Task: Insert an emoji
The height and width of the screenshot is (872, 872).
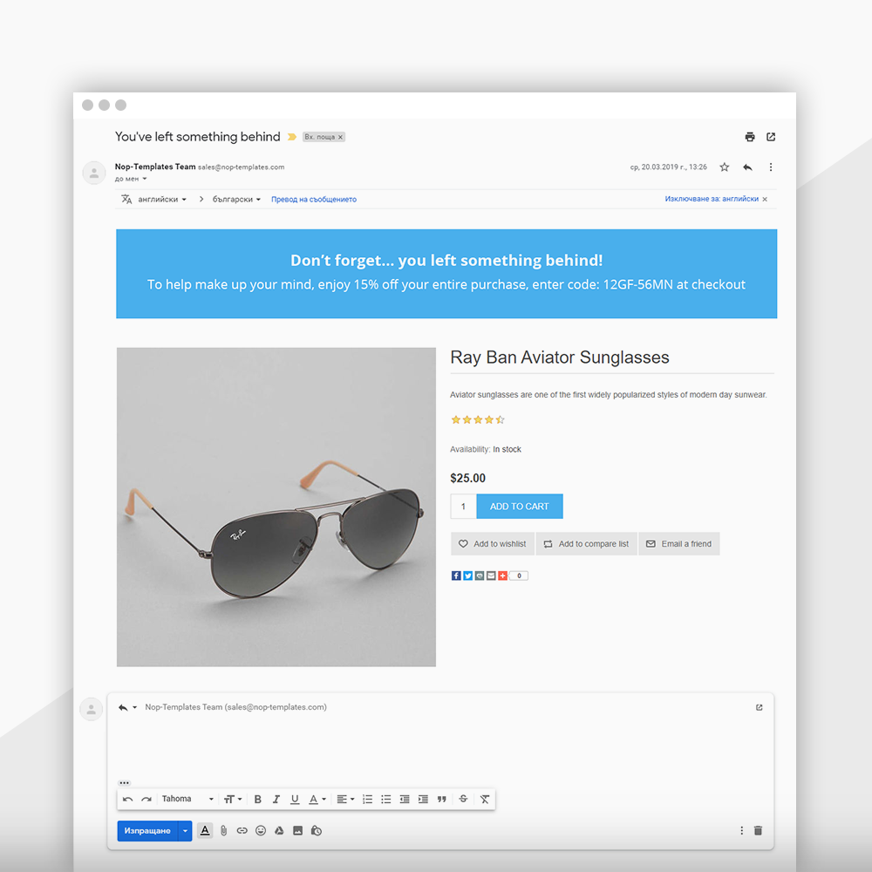Action: coord(260,831)
